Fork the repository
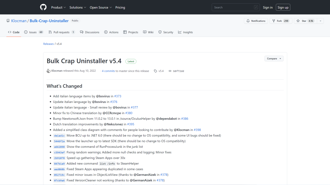 tap(281, 21)
